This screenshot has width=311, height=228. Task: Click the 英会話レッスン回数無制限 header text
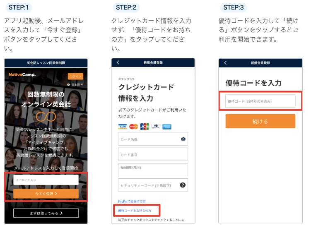pos(46,63)
